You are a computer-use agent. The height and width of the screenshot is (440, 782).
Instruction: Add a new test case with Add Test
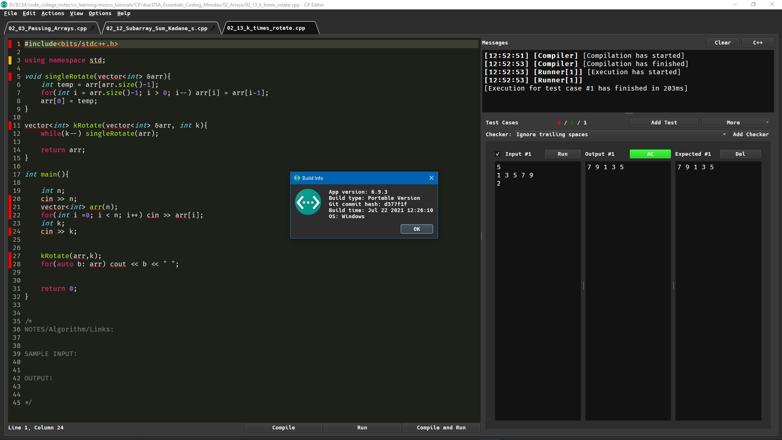coord(664,122)
